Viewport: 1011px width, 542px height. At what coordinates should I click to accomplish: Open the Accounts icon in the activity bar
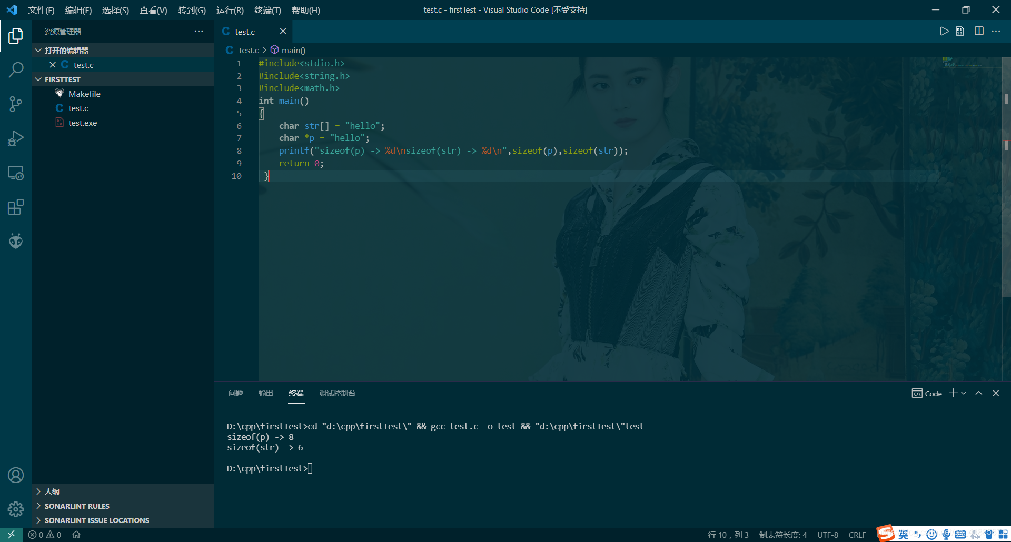[16, 475]
